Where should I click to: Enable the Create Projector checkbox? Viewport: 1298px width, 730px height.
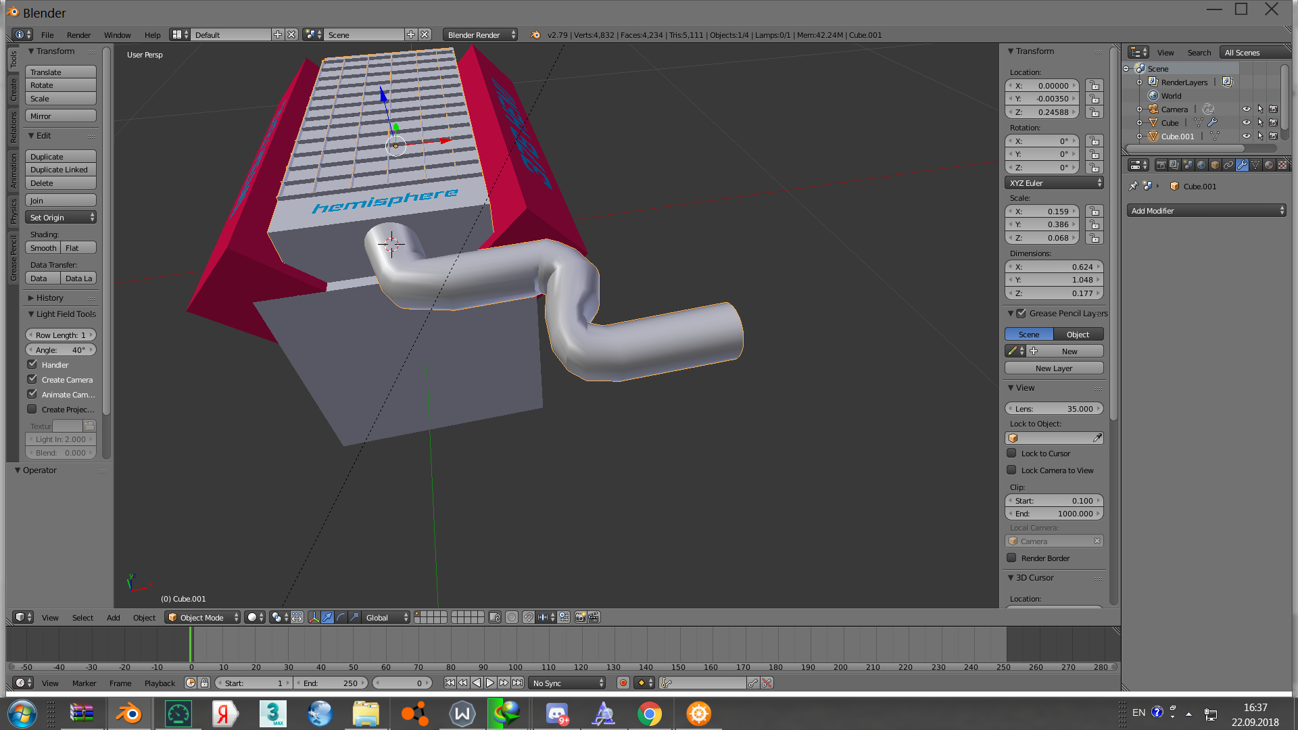pos(32,409)
